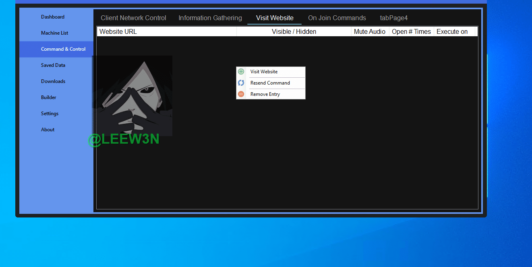Screen dimensions: 532x267
Task: Navigate to Downloads in the sidebar
Action: point(53,81)
